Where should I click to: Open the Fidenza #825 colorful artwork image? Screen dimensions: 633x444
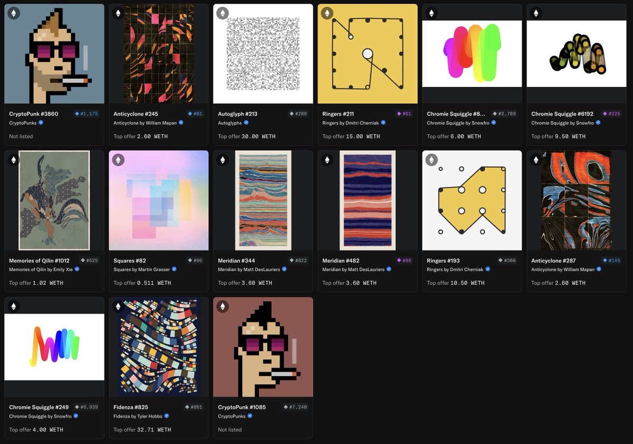[159, 347]
